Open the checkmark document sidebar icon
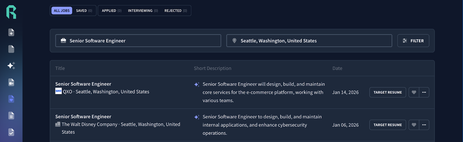This screenshot has width=463, height=142. pos(11,132)
